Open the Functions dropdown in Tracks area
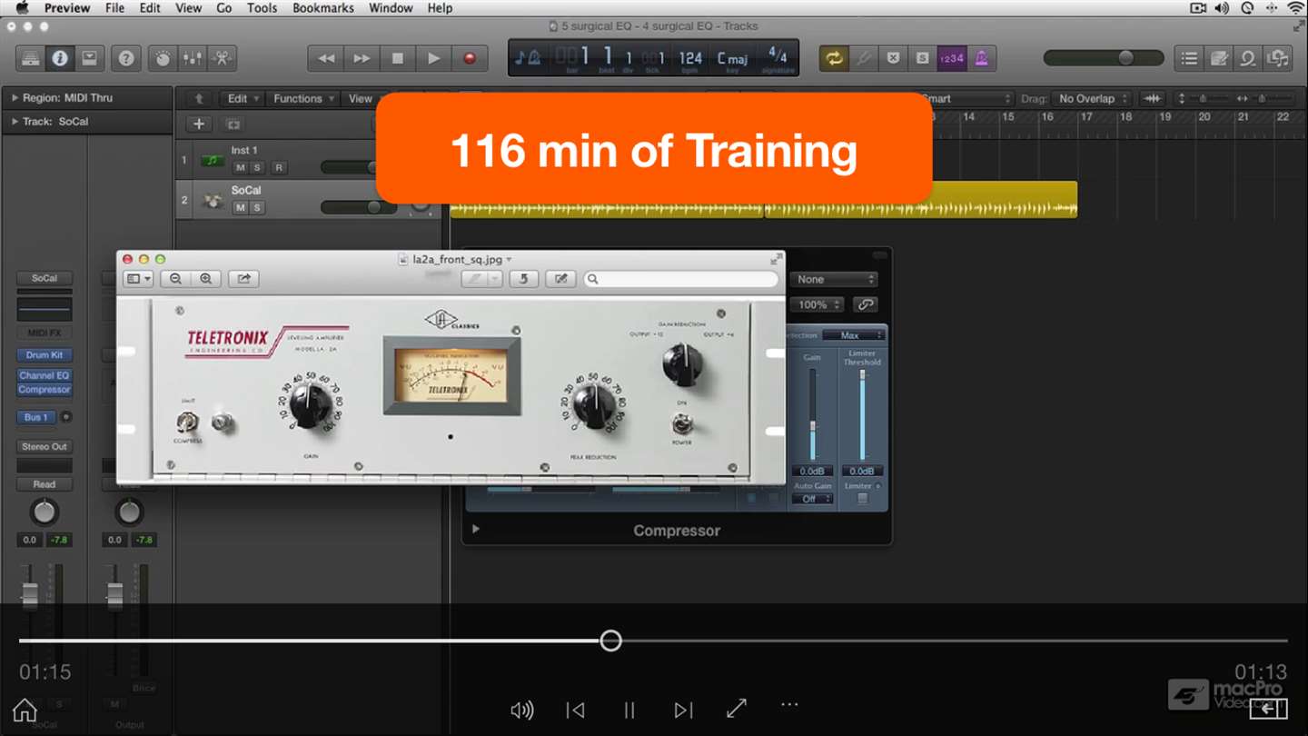 (303, 99)
